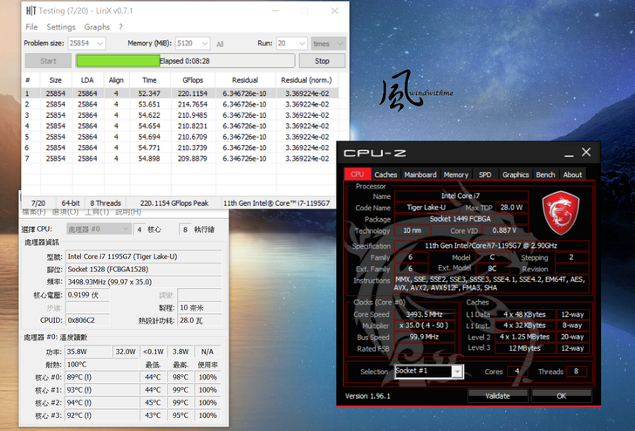Viewport: 635px width, 431px height.
Task: Open the About tab in CPU-Z
Action: pyautogui.click(x=572, y=174)
